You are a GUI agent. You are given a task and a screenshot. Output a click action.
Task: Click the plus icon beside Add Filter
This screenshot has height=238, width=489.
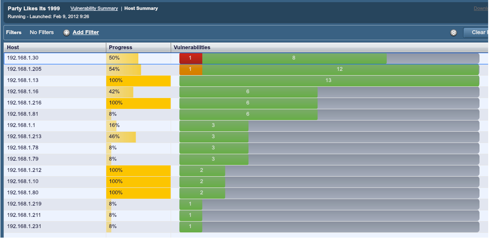tap(67, 33)
